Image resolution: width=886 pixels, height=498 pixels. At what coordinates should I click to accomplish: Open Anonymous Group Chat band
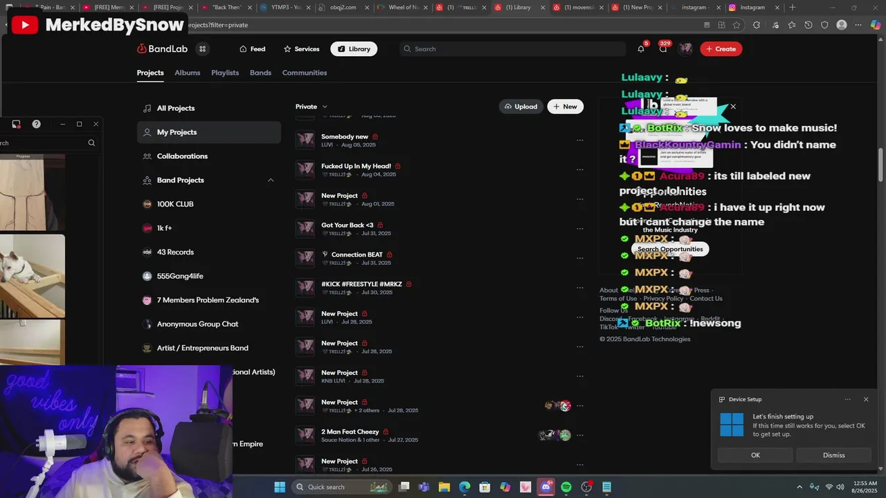coord(197,324)
